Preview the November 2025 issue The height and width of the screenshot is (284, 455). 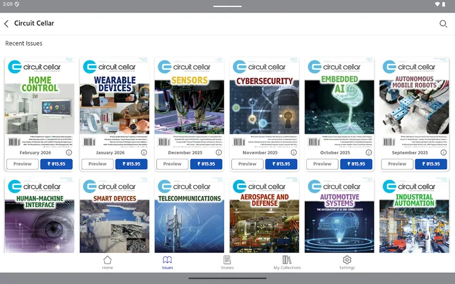248,164
